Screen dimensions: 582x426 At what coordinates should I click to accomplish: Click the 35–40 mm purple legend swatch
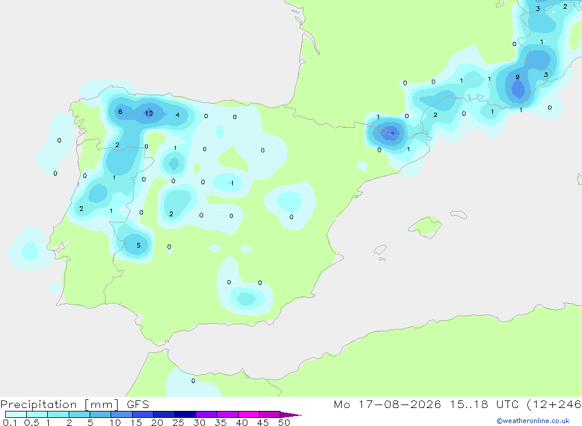click(228, 414)
